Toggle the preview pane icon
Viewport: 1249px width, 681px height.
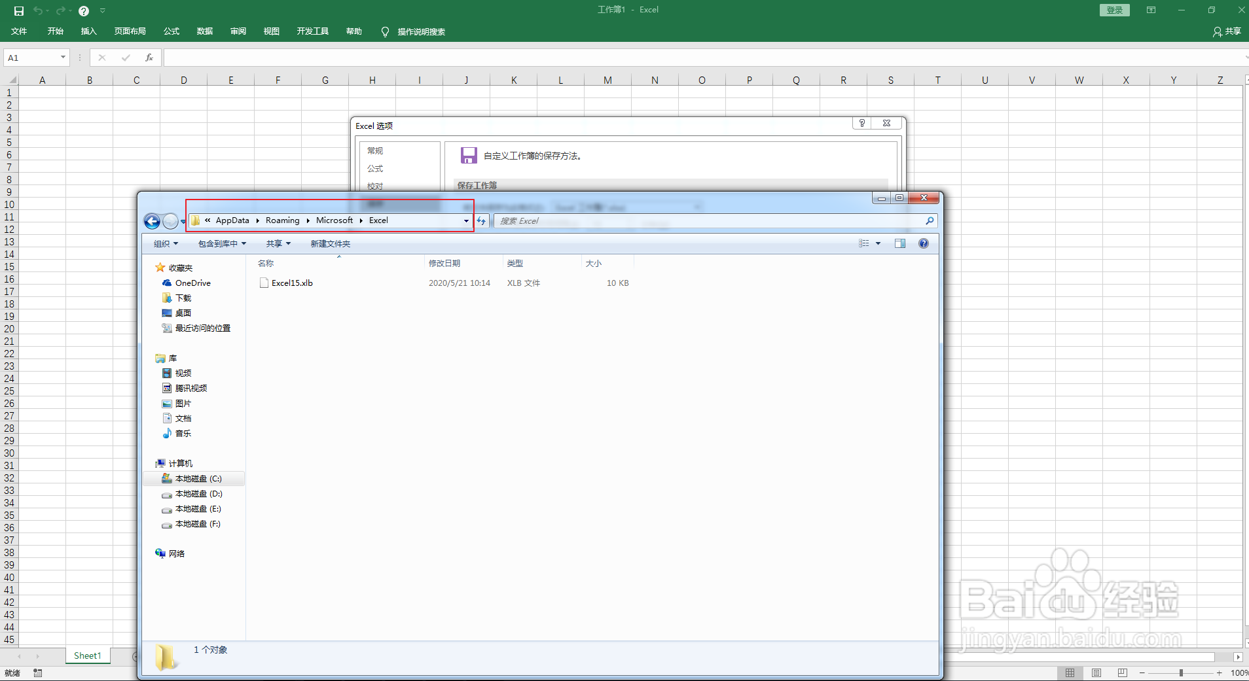click(900, 243)
